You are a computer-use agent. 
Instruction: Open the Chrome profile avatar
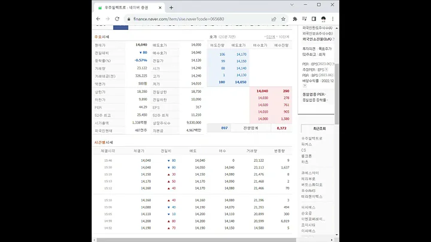323,19
